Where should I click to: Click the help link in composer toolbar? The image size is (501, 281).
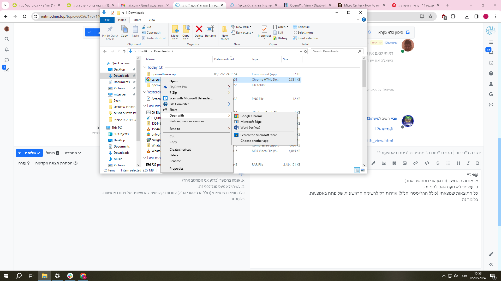24,163
